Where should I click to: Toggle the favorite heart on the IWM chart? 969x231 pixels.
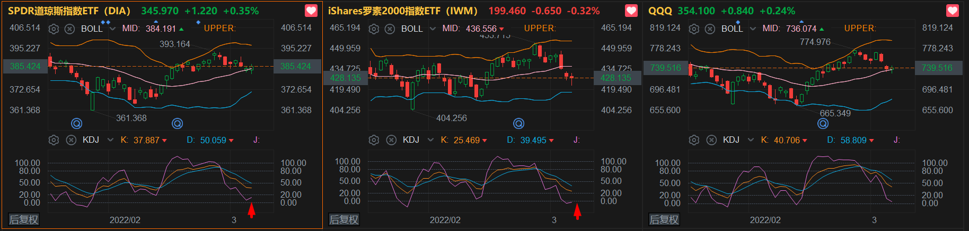tap(631, 11)
